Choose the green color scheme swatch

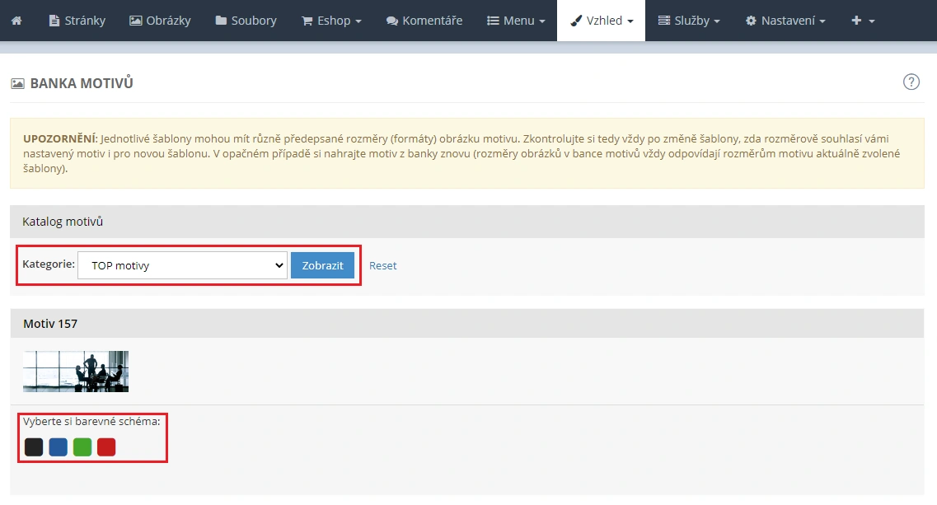coord(82,447)
